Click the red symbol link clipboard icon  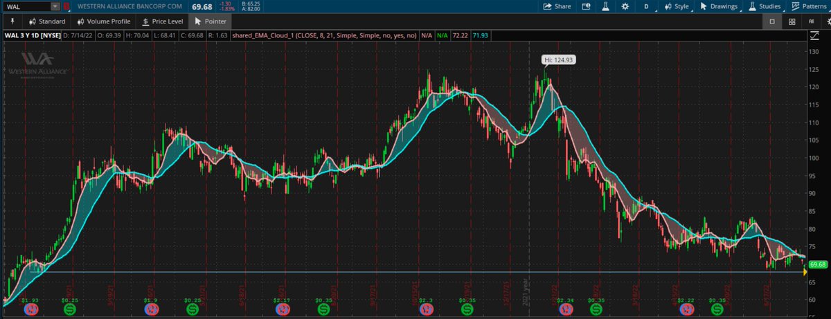coord(66,6)
